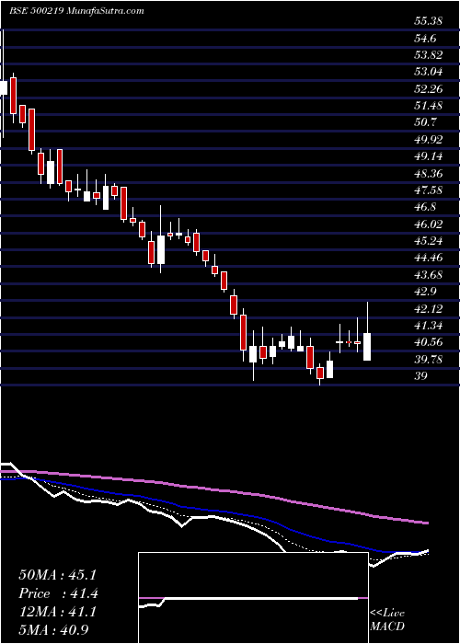
Task: Select the 39 price axis label
Action: point(420,376)
